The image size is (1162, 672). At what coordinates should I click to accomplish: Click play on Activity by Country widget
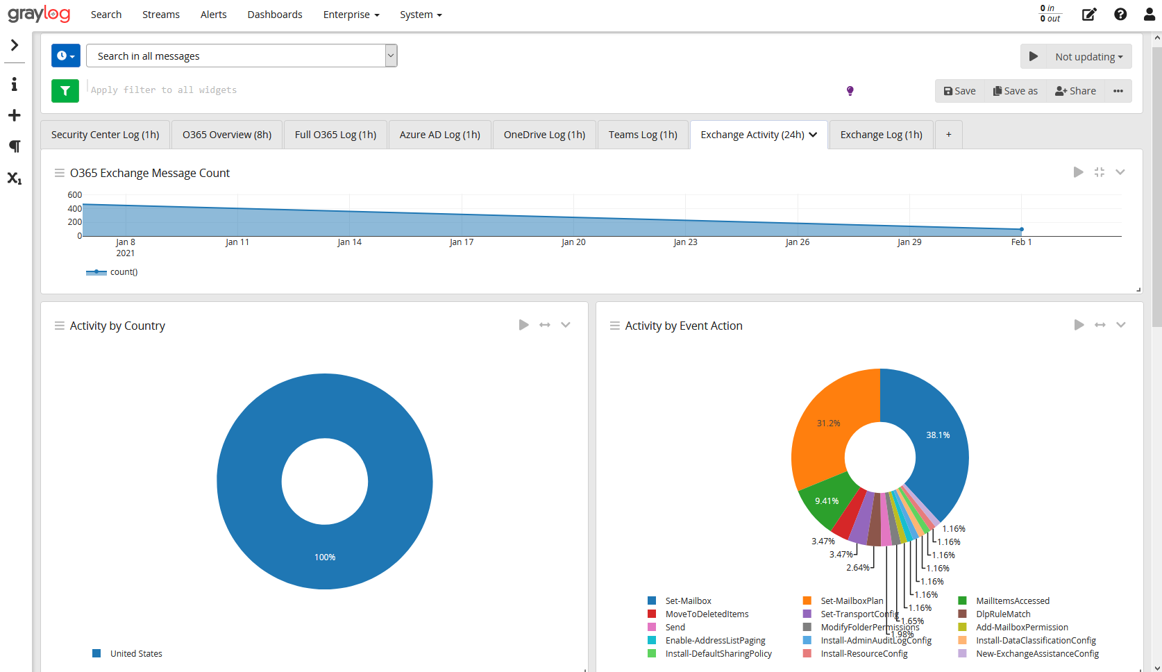pyautogui.click(x=523, y=325)
